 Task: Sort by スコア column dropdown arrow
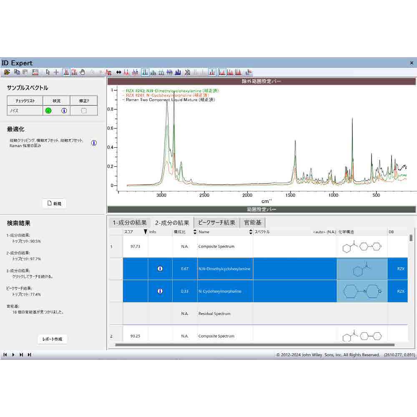click(x=145, y=232)
